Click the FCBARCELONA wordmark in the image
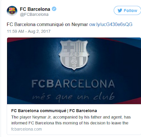Image resolution: width=141 pixels, height=137 pixels. pyautogui.click(x=73, y=84)
